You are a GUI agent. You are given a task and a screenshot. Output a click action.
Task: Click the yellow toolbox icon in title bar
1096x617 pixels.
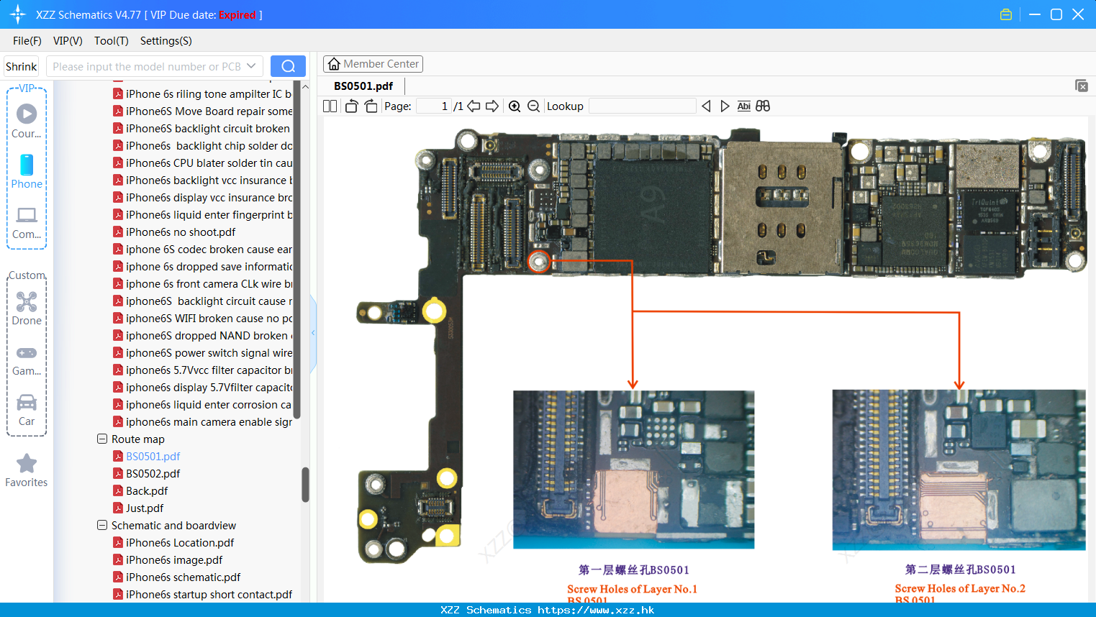pos(1006,14)
